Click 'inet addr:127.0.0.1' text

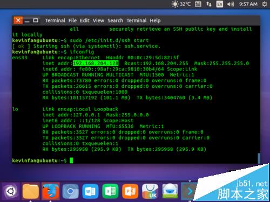click(71, 115)
